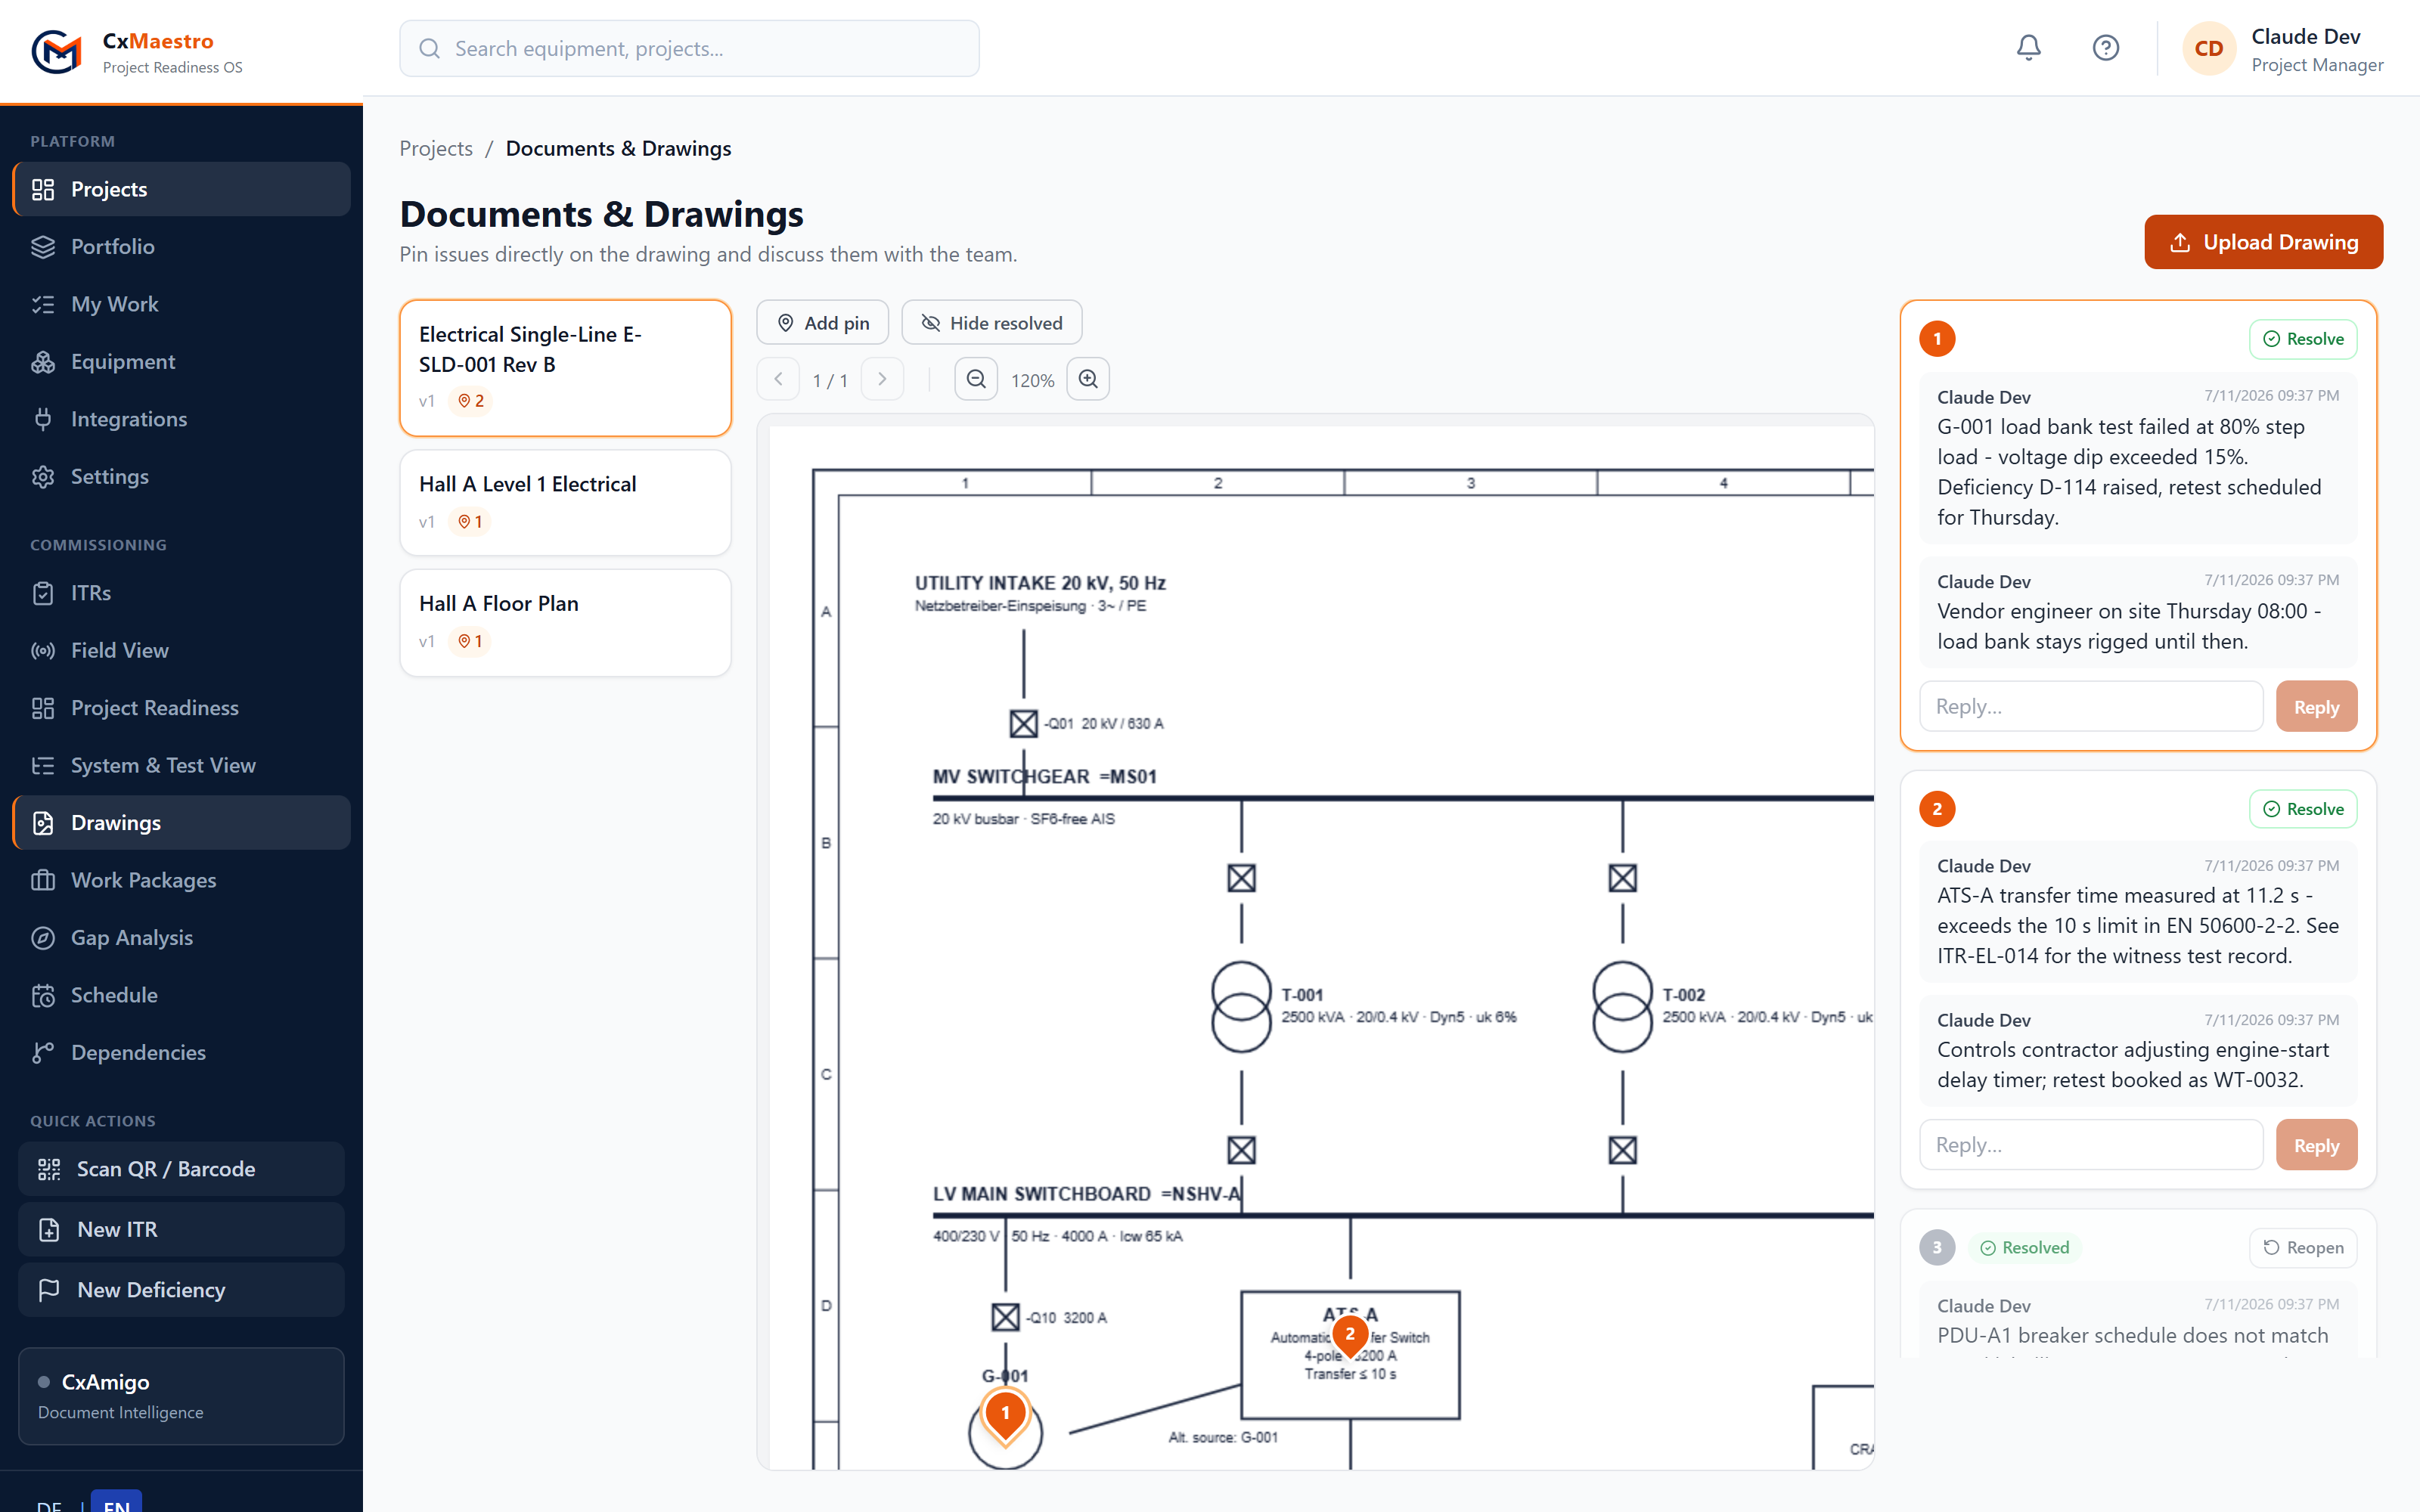2420x1512 pixels.
Task: Zoom in on the drawing
Action: point(1088,379)
